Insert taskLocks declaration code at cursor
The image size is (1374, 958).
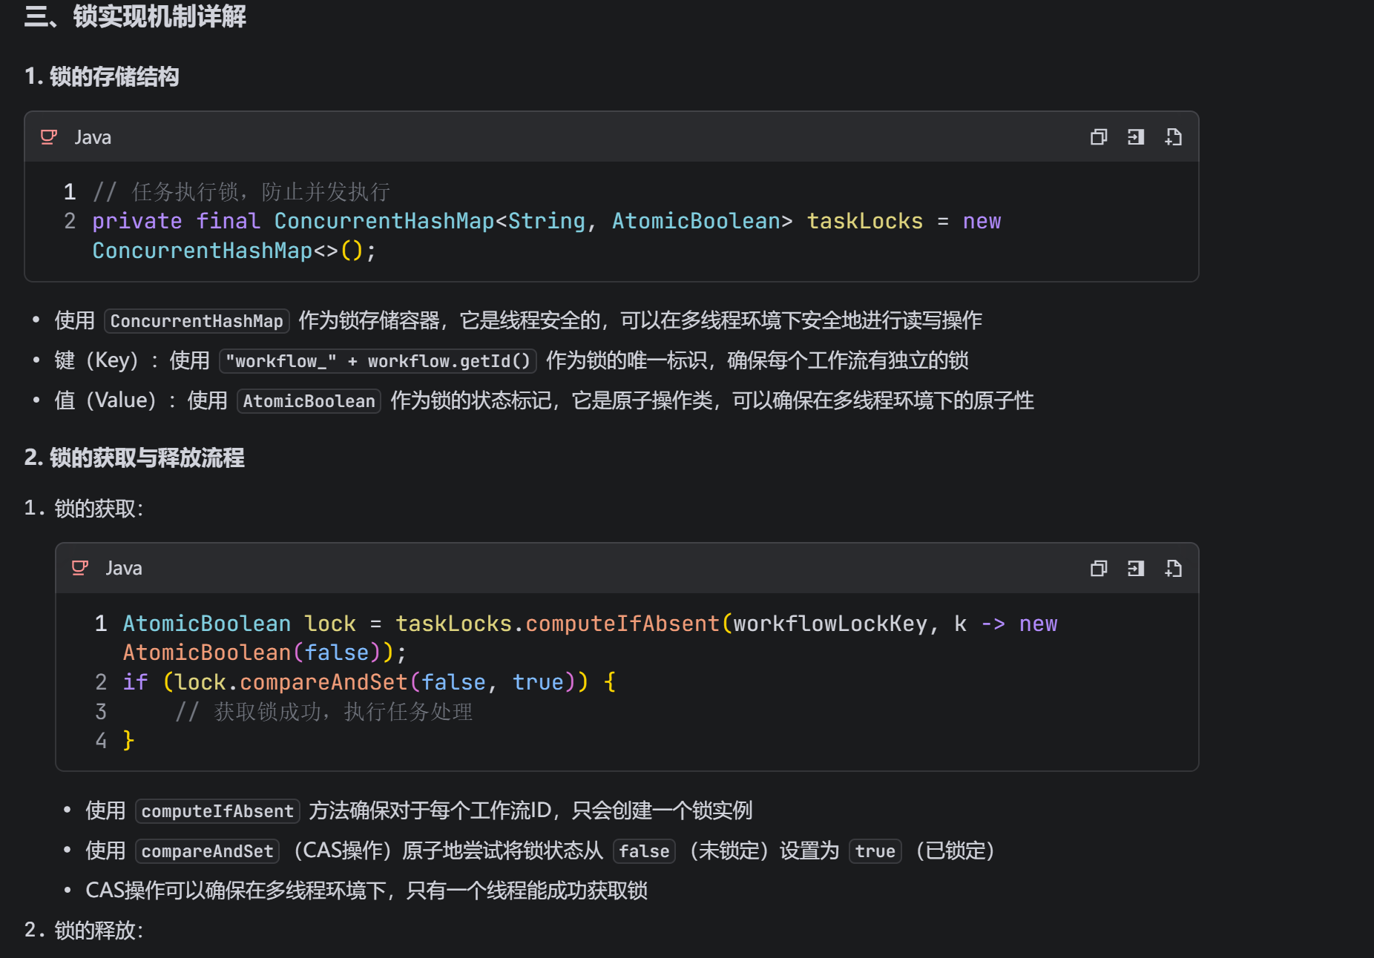pos(1136,137)
